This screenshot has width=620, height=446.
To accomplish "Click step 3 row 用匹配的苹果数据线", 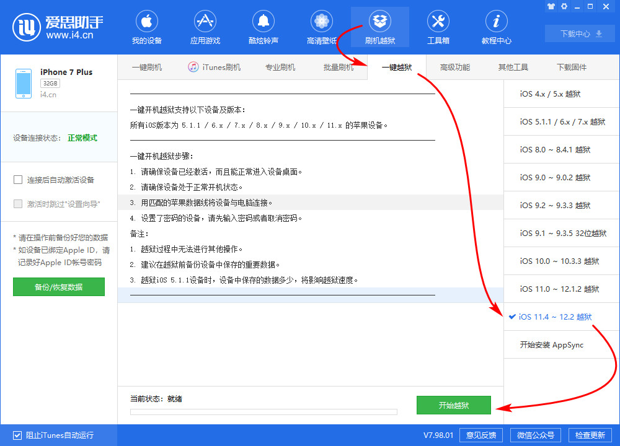I will (x=311, y=203).
